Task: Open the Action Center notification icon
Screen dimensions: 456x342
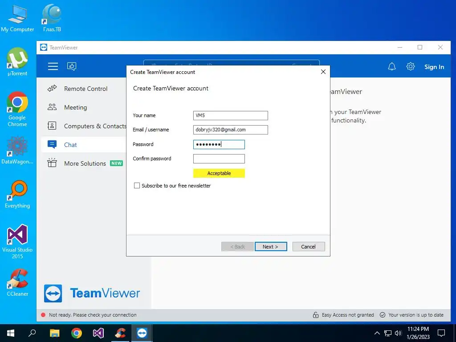Action: 441,333
